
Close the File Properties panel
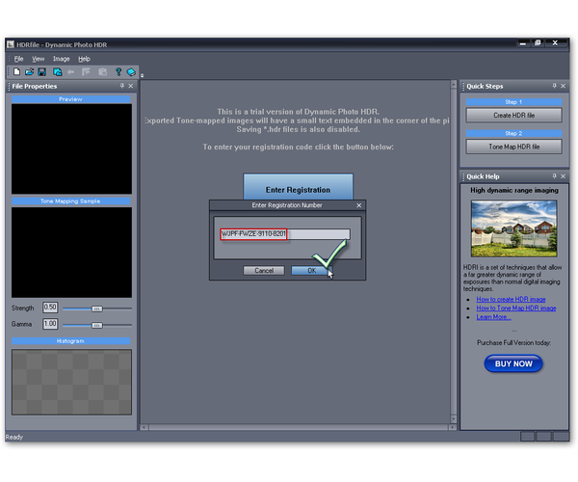pos(130,86)
